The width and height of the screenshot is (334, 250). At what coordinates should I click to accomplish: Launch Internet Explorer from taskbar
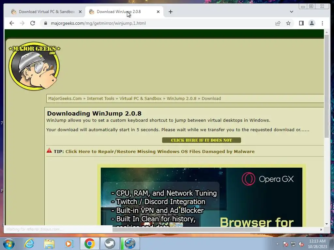(29, 243)
